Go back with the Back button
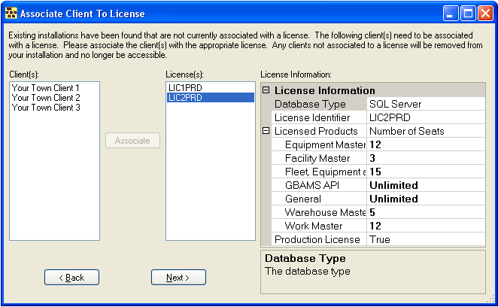Screen dimensions: 498x307 [71, 278]
